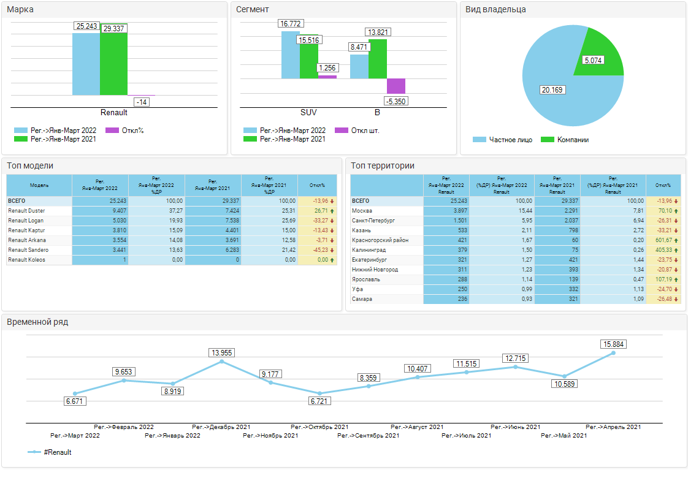688x486 pixels.
Task: Click the green Renault bar showing 29.337
Action: click(113, 64)
